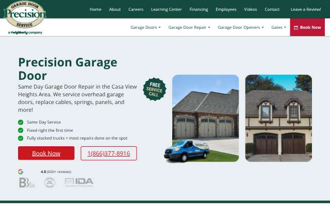Viewport: 330px width, 206px height.
Task: Click the header Book Now button
Action: (307, 27)
